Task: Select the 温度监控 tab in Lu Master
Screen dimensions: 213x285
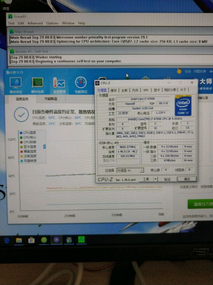Action: [x=22, y=99]
